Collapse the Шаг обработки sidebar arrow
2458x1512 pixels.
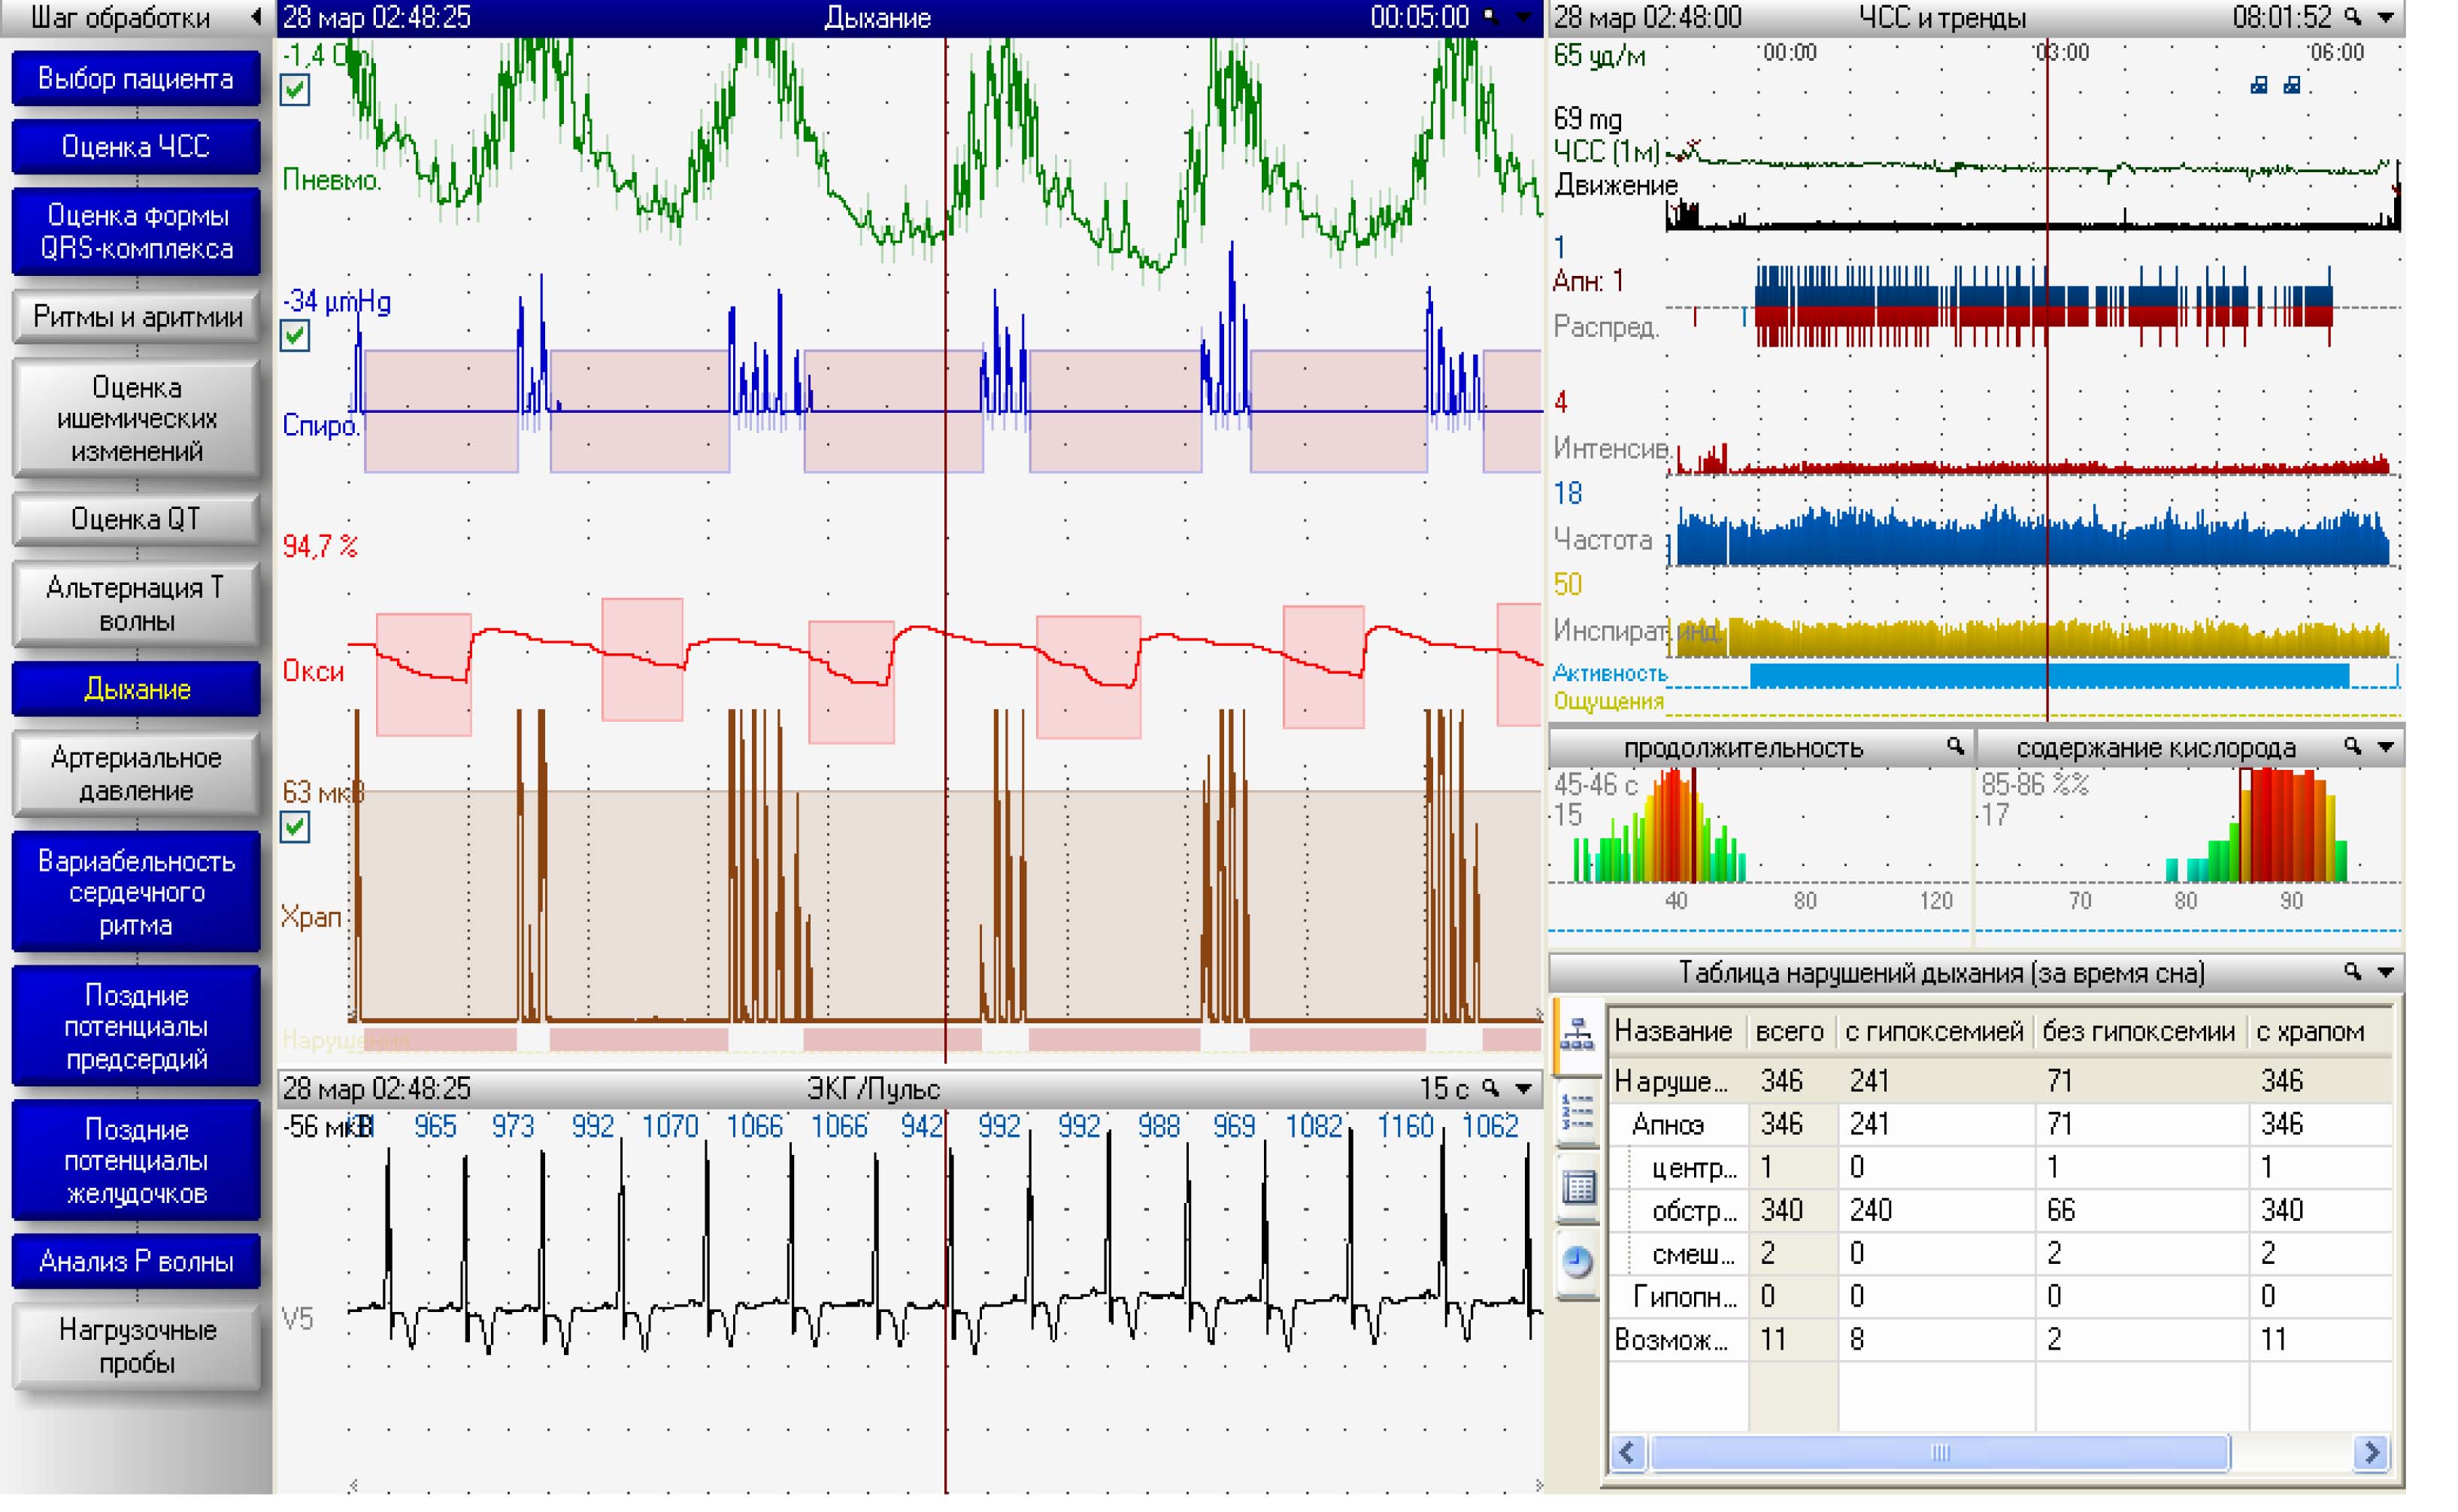pos(256,17)
